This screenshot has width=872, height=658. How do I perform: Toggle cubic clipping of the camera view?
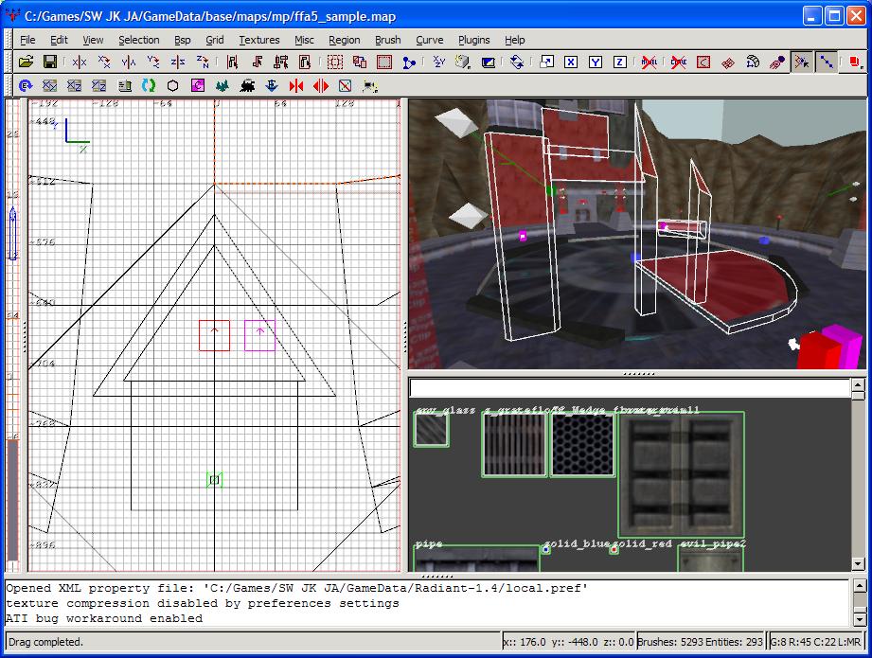pos(489,62)
